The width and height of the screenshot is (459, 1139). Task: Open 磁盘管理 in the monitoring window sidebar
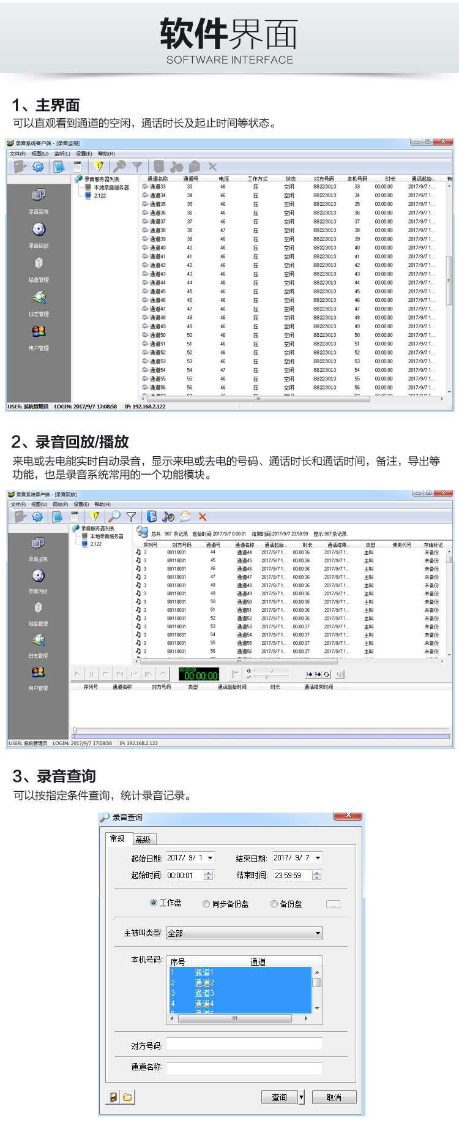[x=39, y=269]
